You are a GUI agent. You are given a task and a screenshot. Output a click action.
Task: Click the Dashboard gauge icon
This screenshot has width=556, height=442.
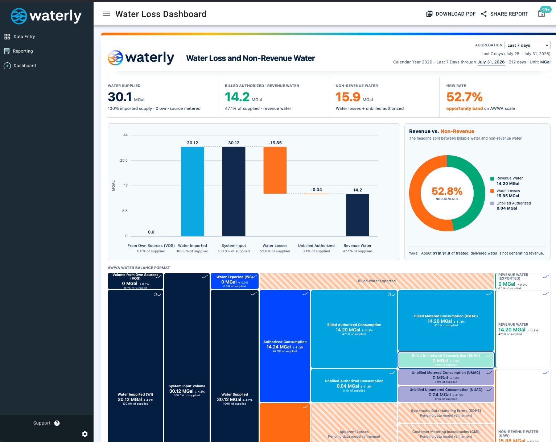coord(7,66)
